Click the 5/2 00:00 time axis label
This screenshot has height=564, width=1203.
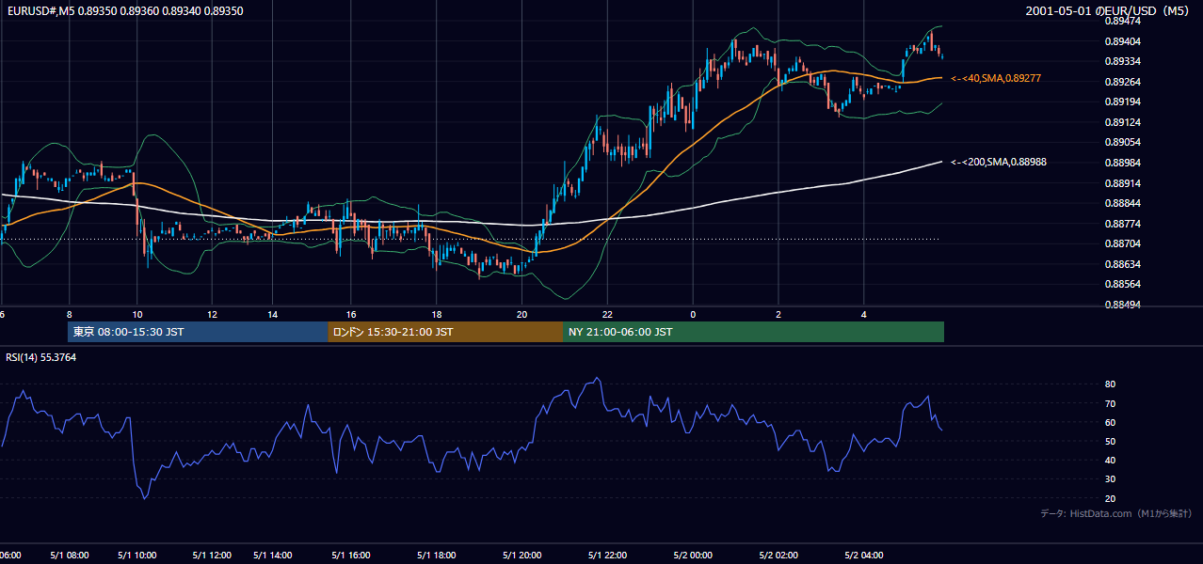(693, 556)
